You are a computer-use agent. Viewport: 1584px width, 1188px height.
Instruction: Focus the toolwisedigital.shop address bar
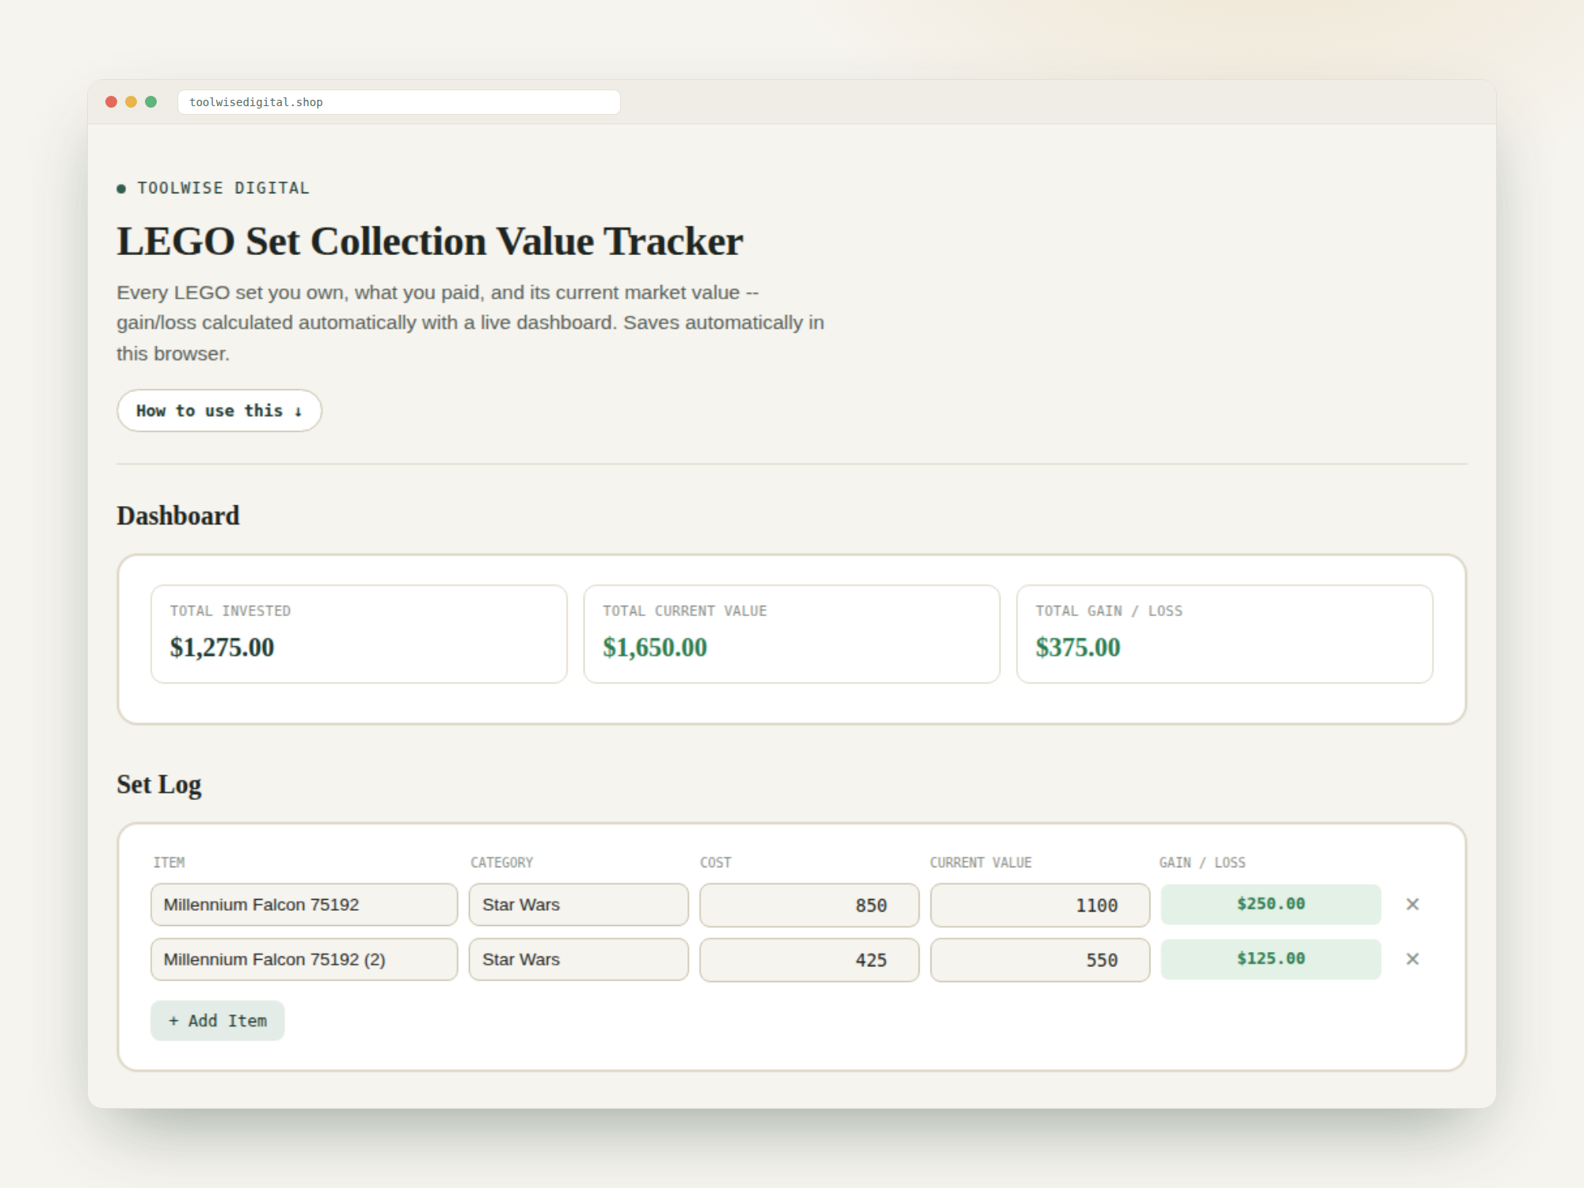399,102
